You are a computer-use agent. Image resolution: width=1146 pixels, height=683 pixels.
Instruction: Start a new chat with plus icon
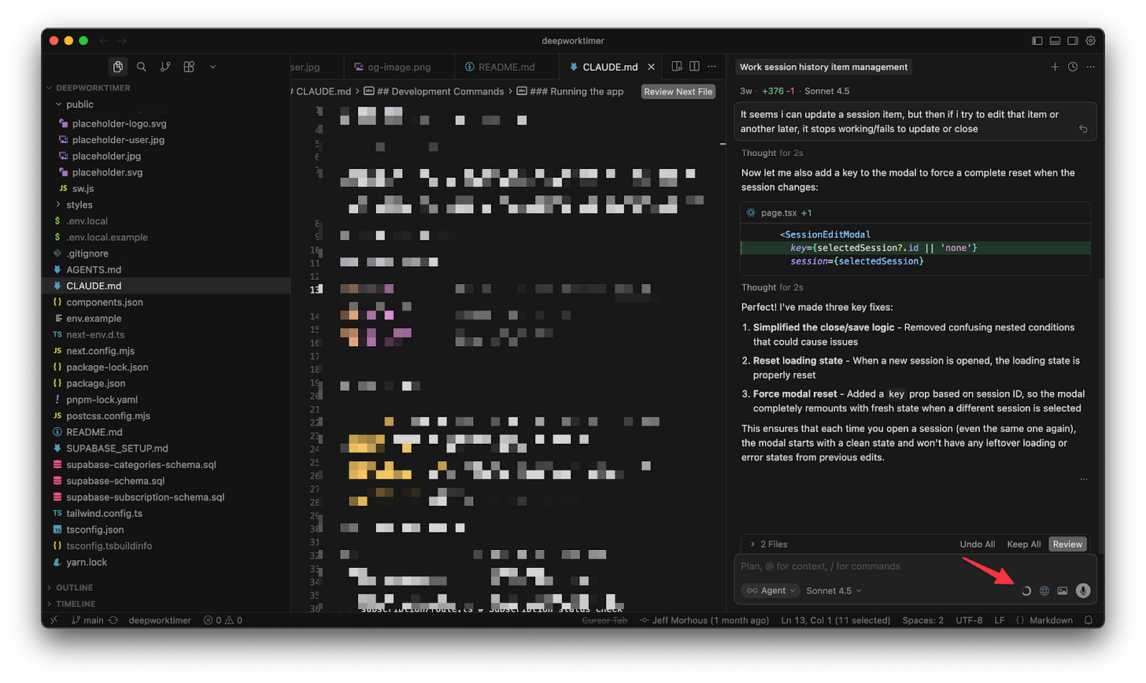1055,67
